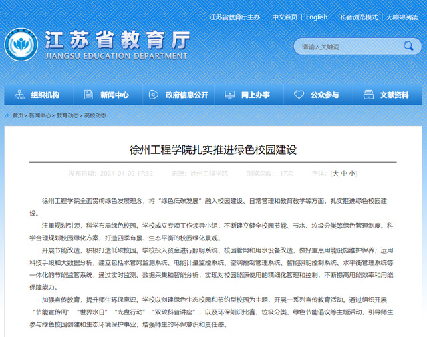Viewport: 427px width, 337px height.
Task: Open 教育动态 in the breadcrumb
Action: point(67,115)
